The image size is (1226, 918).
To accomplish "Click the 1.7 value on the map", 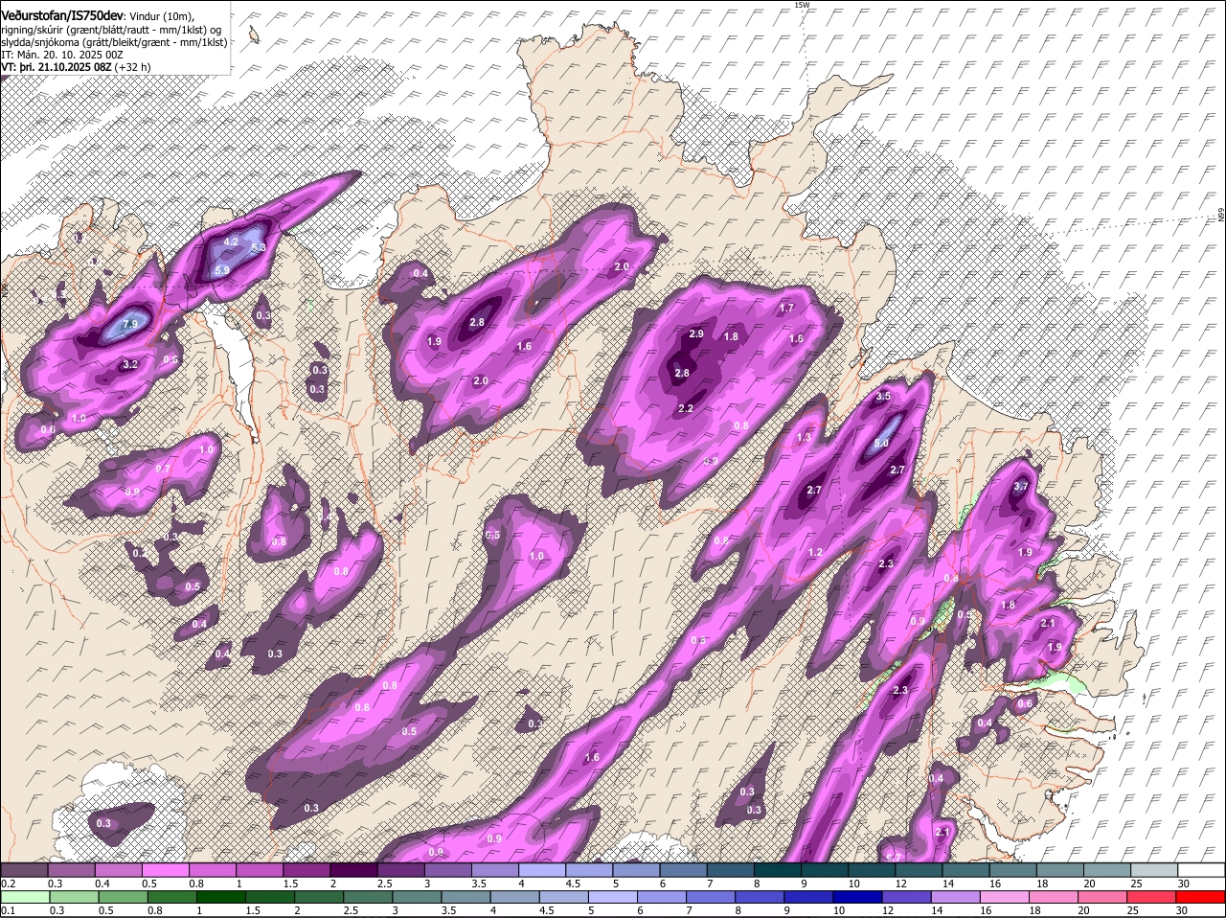I will pyautogui.click(x=786, y=309).
